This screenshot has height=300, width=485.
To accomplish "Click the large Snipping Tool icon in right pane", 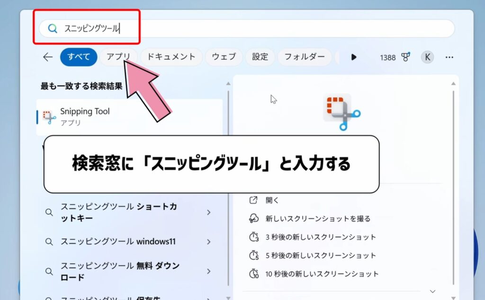I will 342,111.
